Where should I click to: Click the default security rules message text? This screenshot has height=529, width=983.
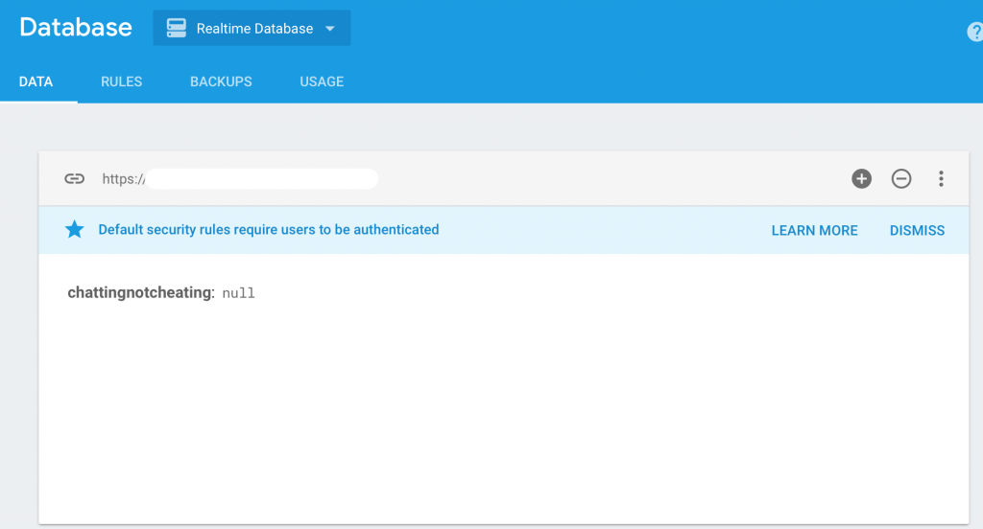269,230
